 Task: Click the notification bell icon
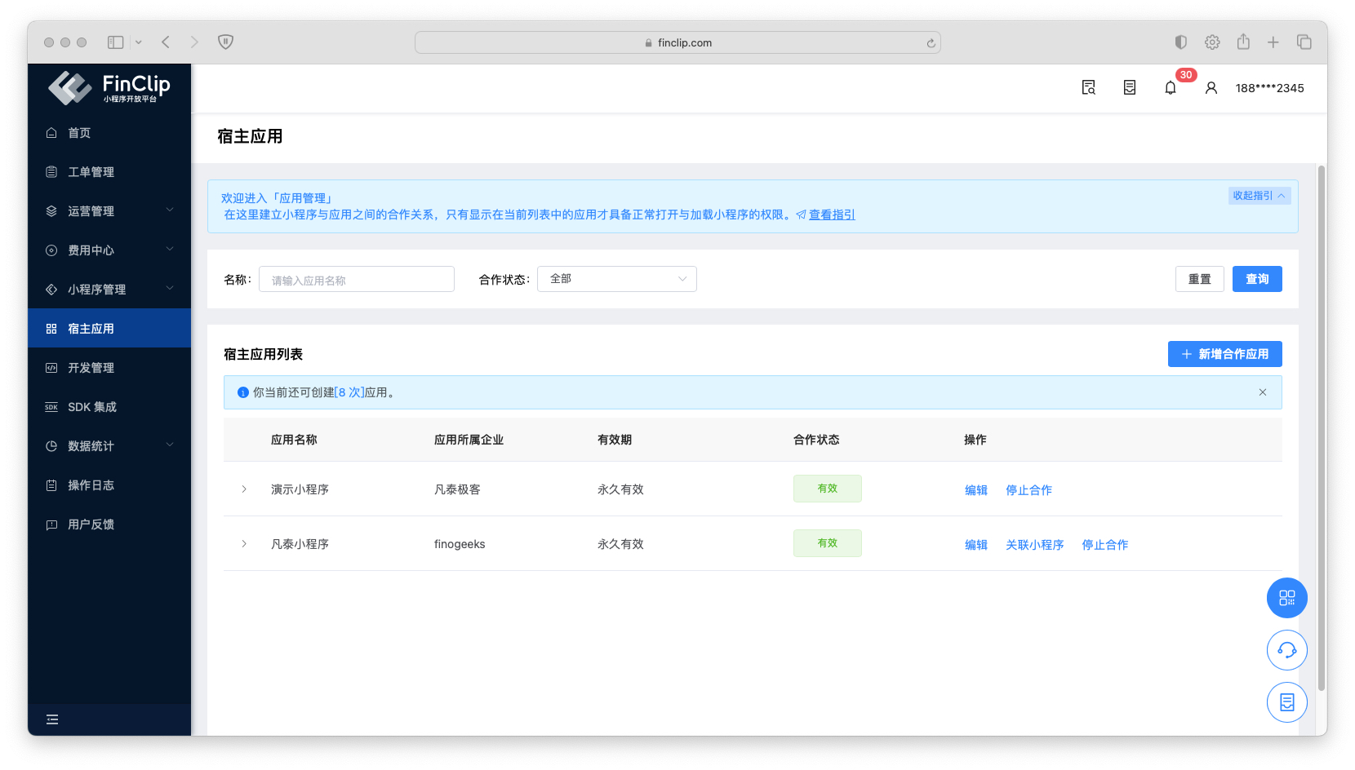click(1170, 88)
